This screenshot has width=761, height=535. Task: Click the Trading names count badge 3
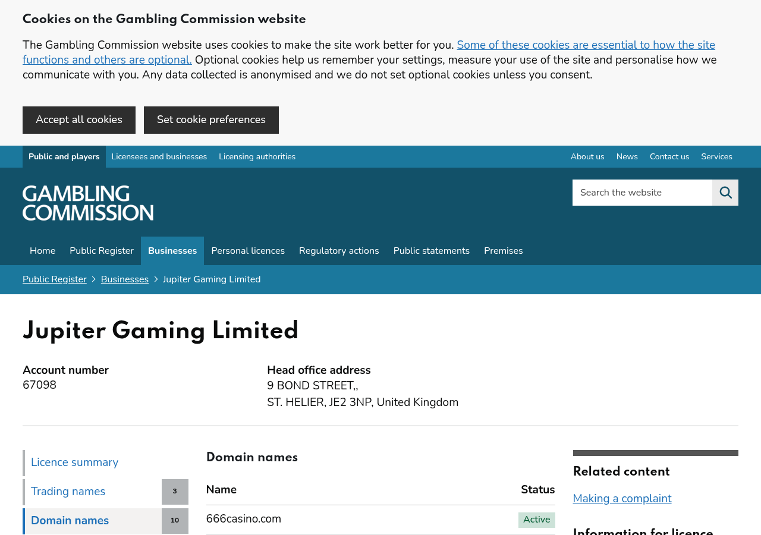pyautogui.click(x=175, y=492)
